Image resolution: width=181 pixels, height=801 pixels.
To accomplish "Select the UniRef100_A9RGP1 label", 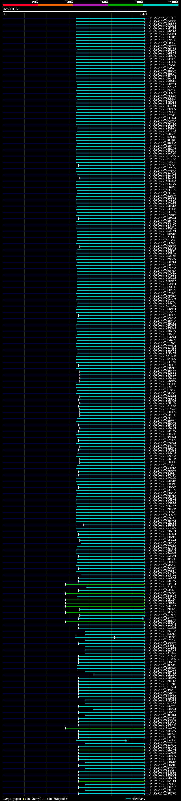I will [162, 590].
